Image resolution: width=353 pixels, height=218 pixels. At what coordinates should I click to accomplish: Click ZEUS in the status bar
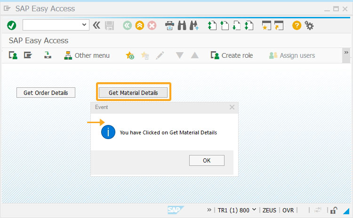(269, 210)
